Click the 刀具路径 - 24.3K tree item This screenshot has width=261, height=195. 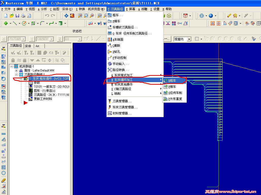51,95
